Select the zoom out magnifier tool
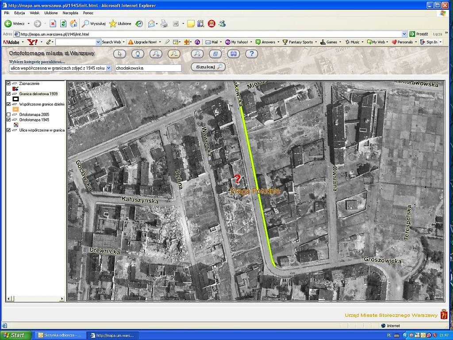Screen dimensions: 453x340 pyautogui.click(x=174, y=54)
